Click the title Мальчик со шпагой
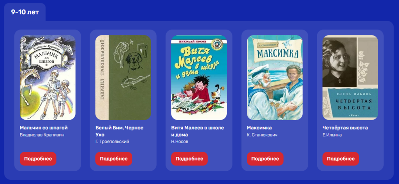 (44, 128)
